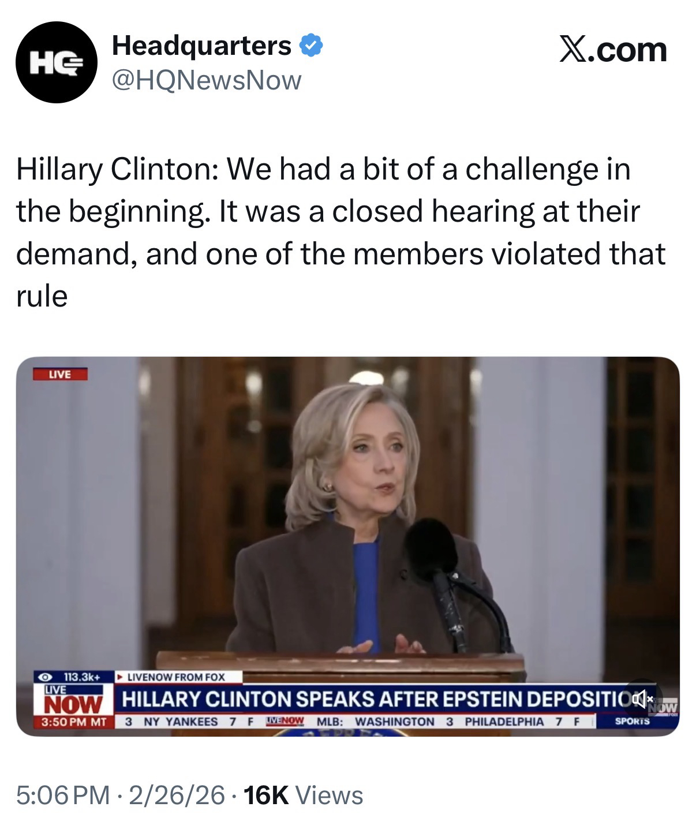Viewport: 696px width, 818px height.
Task: Click the LIVENOW FROM FOX label
Action: point(175,677)
